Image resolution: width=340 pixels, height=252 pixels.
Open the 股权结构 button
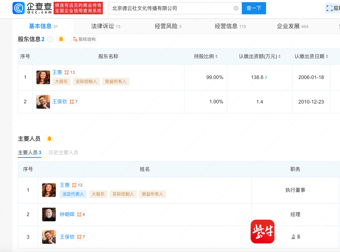(84, 39)
